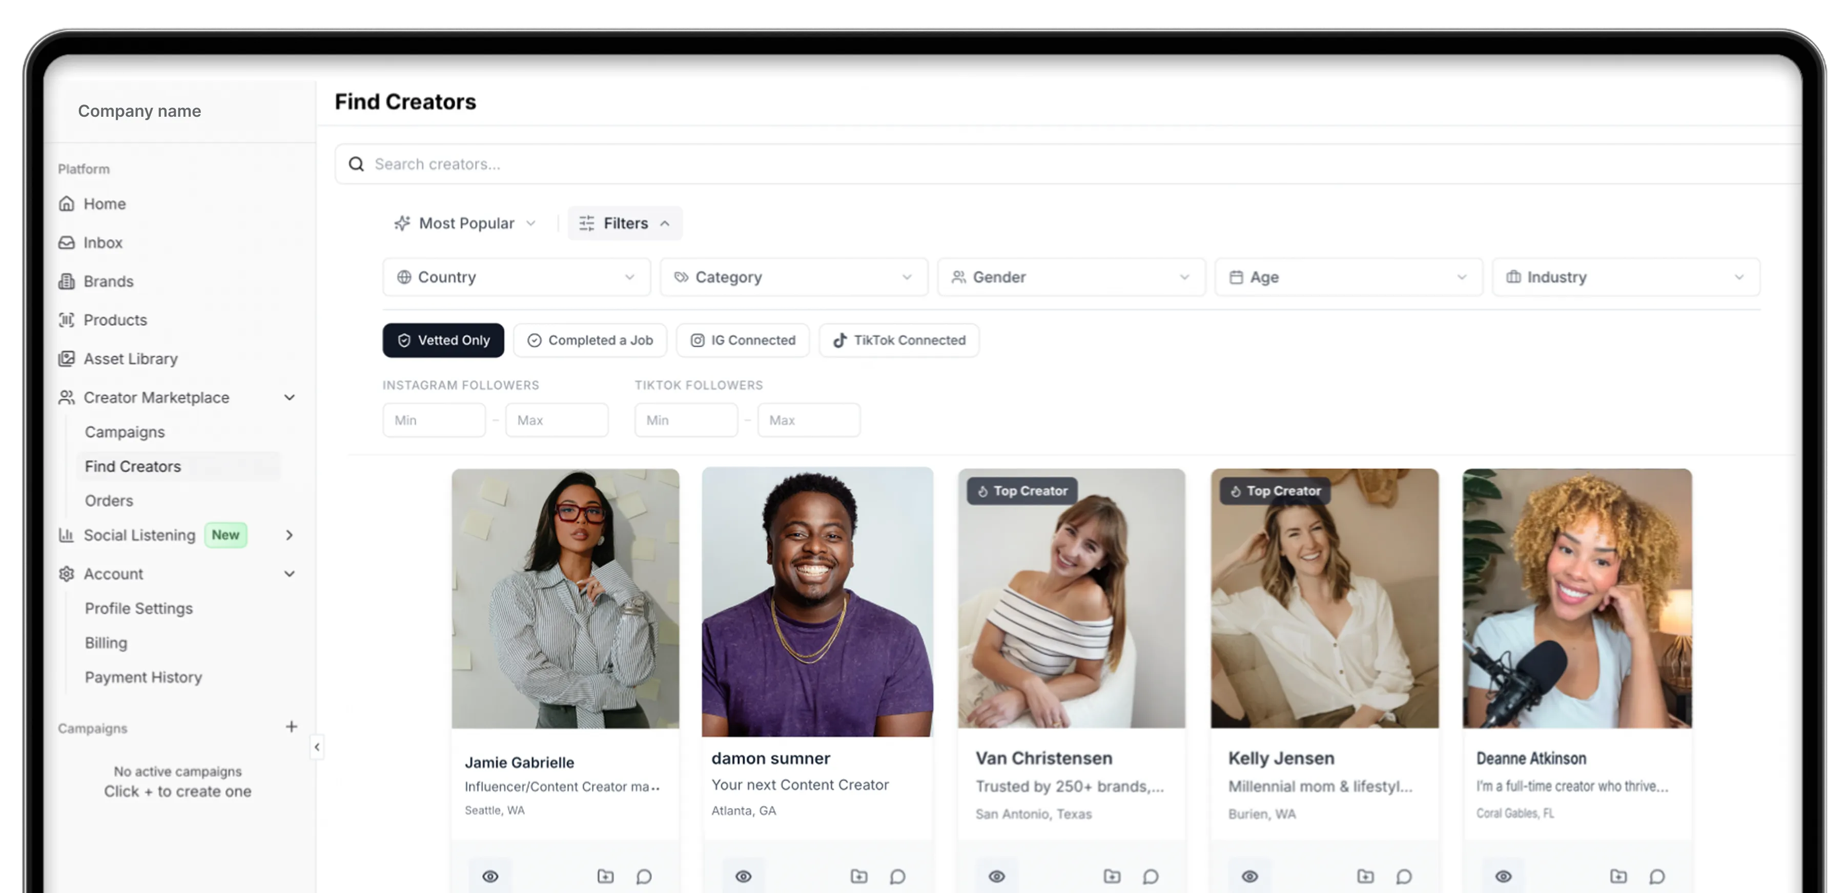Open the Brands section
Viewport: 1845px width, 893px height.
tap(108, 281)
